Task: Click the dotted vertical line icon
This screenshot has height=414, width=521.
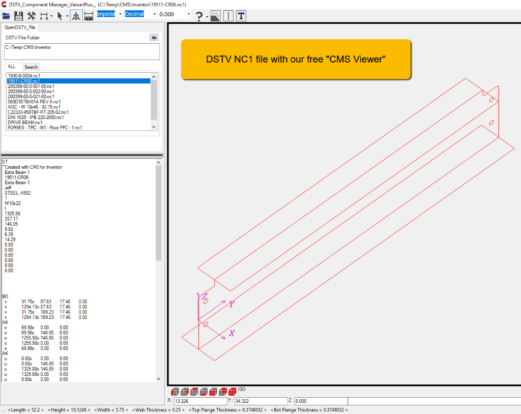Action: [228, 16]
